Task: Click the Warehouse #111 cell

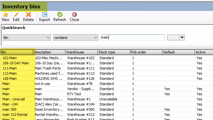Action: click(81, 68)
